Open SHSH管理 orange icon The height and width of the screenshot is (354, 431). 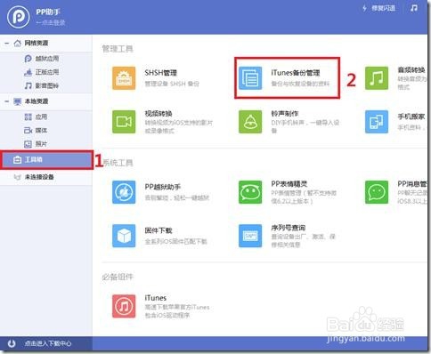pyautogui.click(x=124, y=78)
